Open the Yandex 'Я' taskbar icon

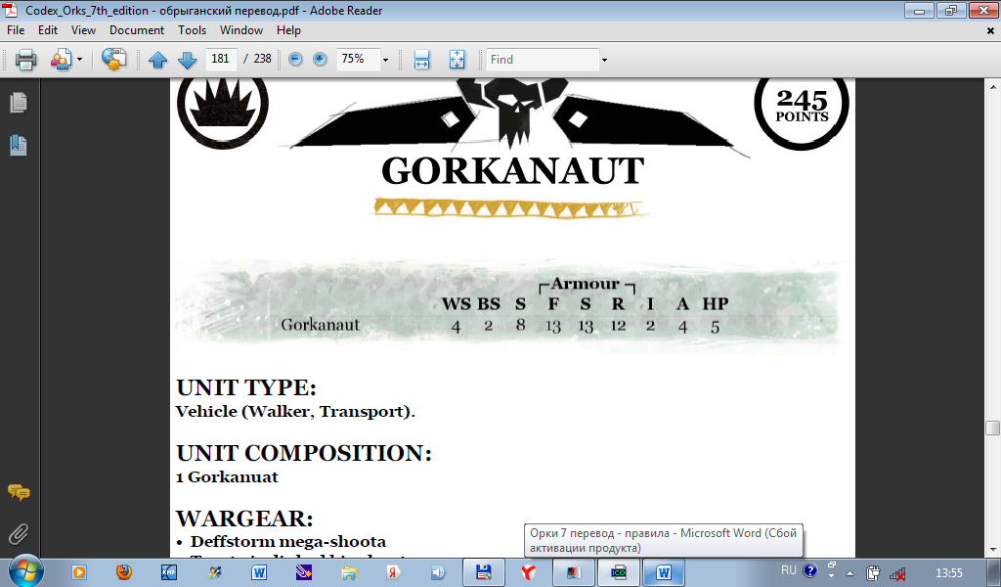click(x=393, y=572)
